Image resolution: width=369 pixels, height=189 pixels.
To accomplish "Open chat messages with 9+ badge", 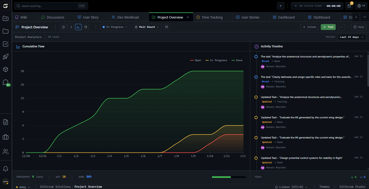I will [6, 82].
